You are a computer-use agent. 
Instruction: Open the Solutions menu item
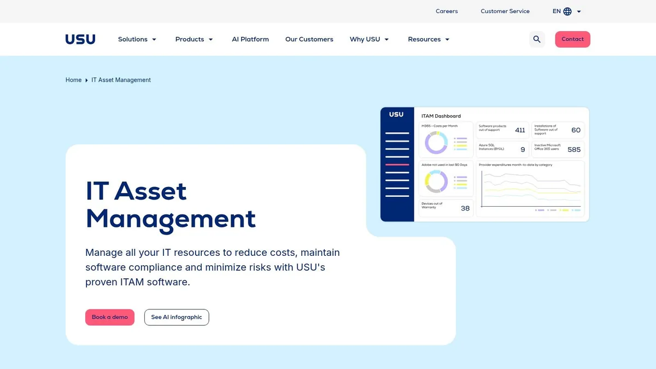[x=133, y=39]
